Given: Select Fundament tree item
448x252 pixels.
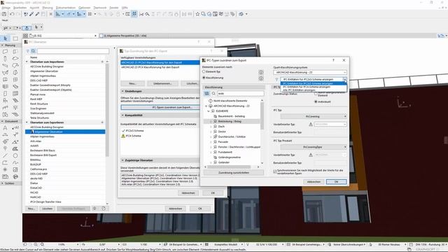Looking at the screenshot, I should click(x=225, y=153).
